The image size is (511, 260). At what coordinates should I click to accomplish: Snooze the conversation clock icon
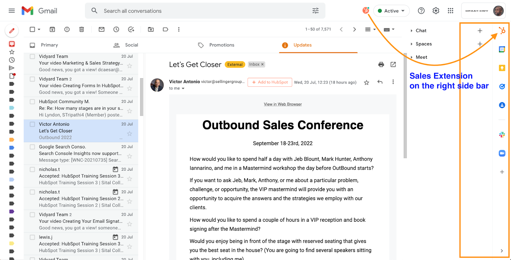116,29
